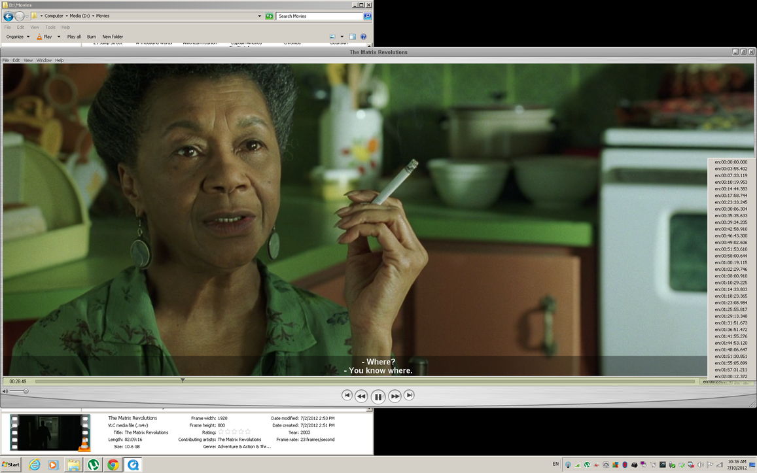Expand the Play button dropdown arrow

(x=59, y=37)
